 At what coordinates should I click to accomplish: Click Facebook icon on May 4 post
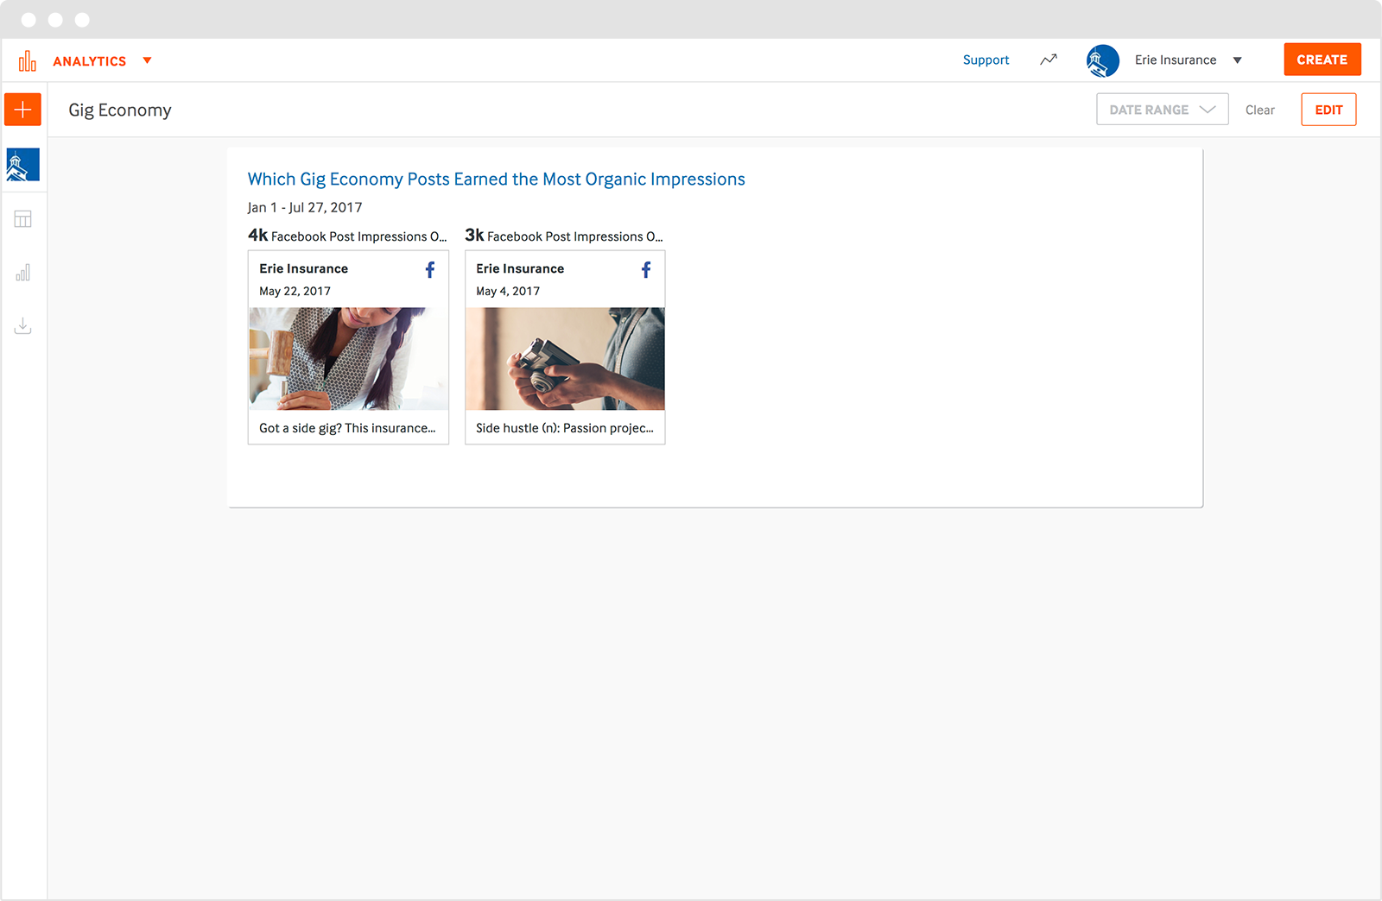click(x=646, y=270)
